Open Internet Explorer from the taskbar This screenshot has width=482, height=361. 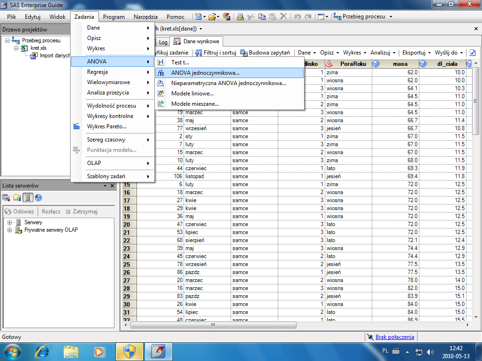point(42,351)
